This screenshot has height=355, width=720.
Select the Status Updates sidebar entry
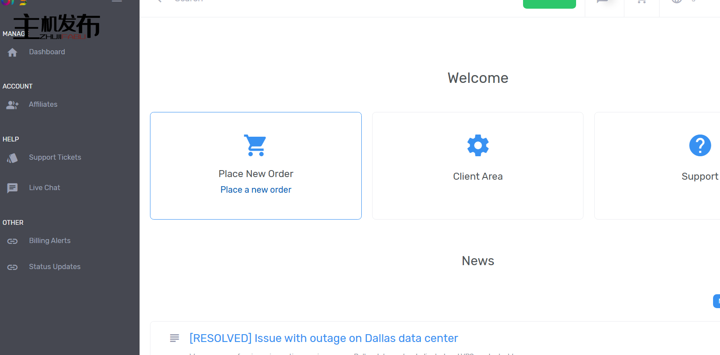coord(55,266)
